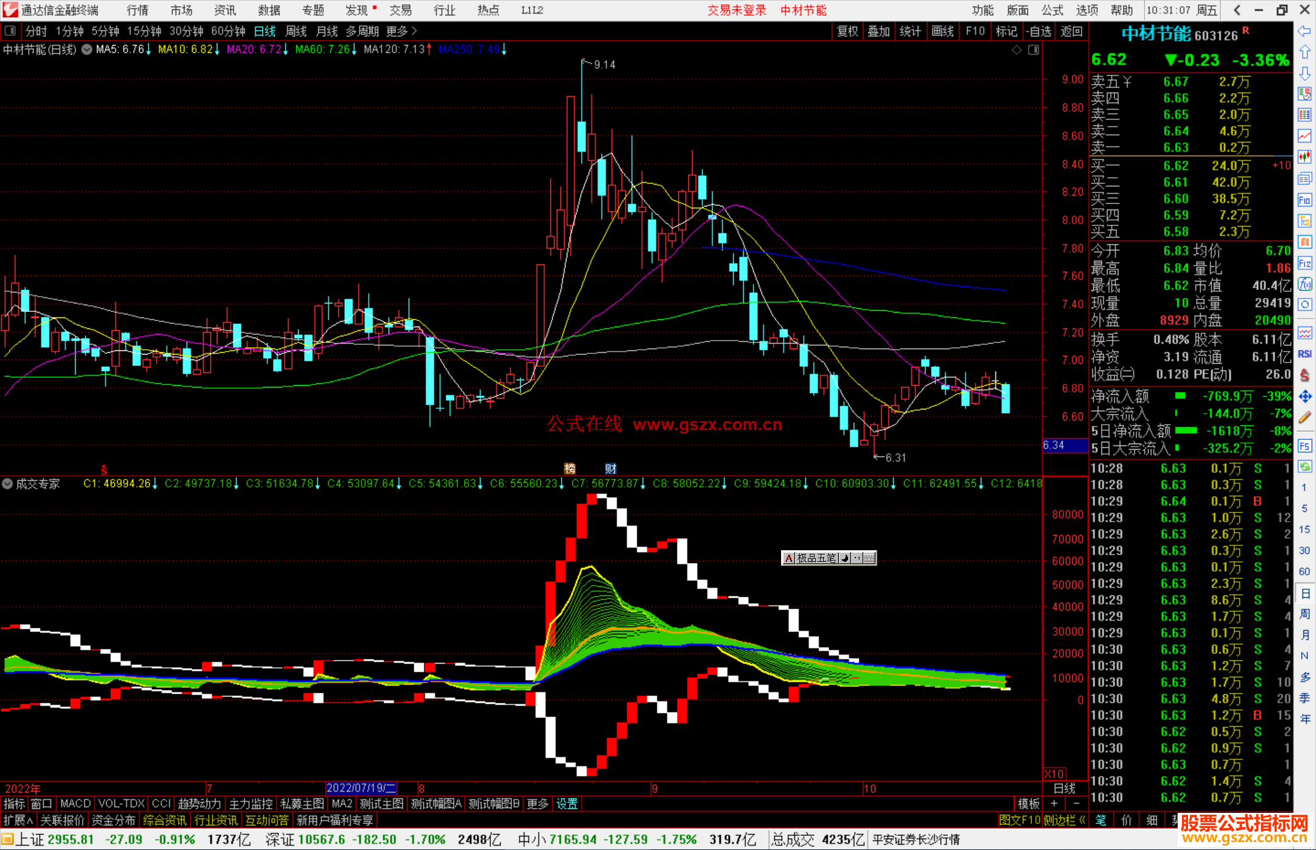Toggle the 中材节能 MA settings circle
The image size is (1316, 850).
pyautogui.click(x=87, y=49)
